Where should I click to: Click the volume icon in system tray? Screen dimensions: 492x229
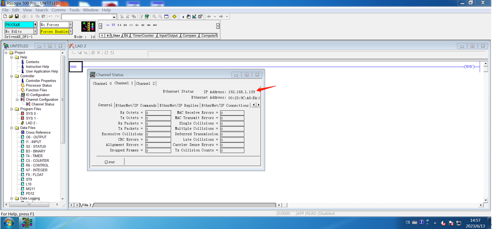443,223
